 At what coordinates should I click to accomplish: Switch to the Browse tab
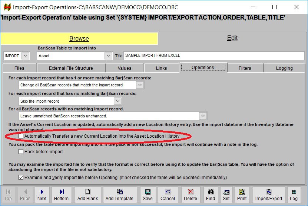[79, 38]
